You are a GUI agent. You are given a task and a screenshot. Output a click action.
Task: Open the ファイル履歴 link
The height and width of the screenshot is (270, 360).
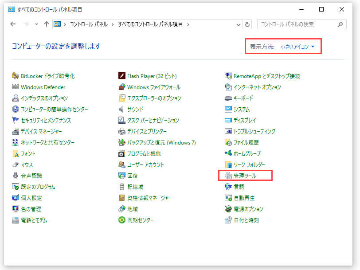point(246,142)
